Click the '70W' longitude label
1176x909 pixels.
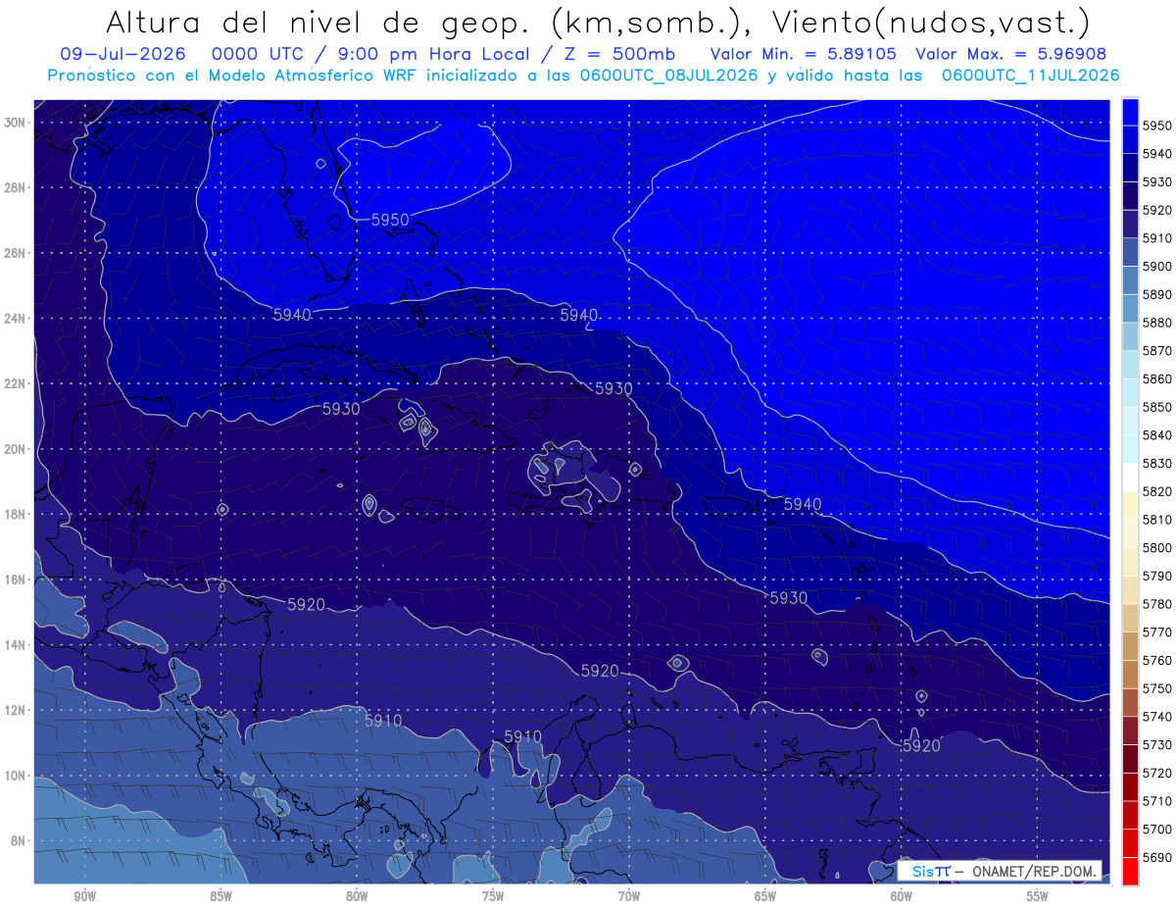click(x=629, y=896)
